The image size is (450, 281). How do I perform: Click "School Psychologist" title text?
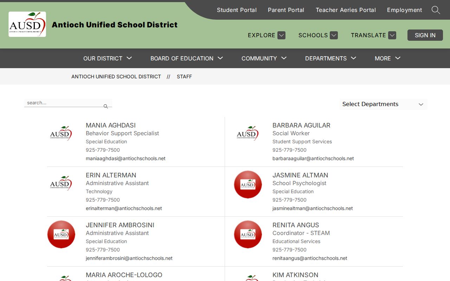(x=299, y=183)
